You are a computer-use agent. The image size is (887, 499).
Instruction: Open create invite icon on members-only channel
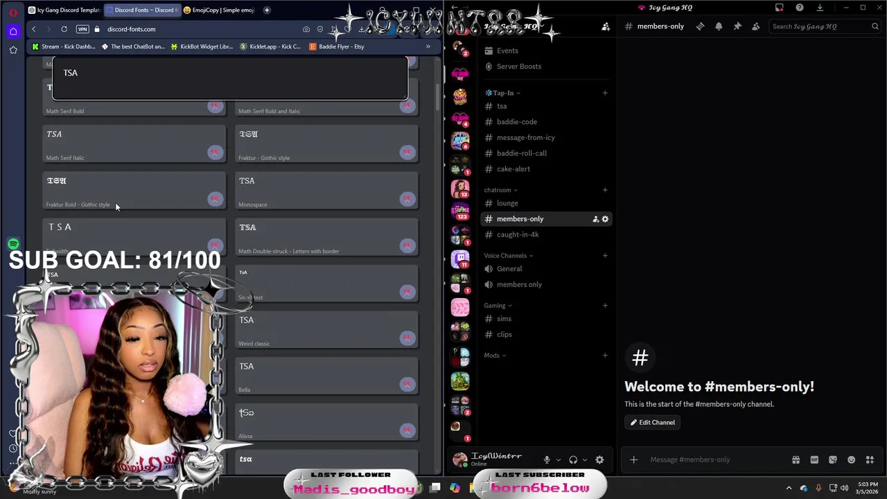click(x=595, y=219)
